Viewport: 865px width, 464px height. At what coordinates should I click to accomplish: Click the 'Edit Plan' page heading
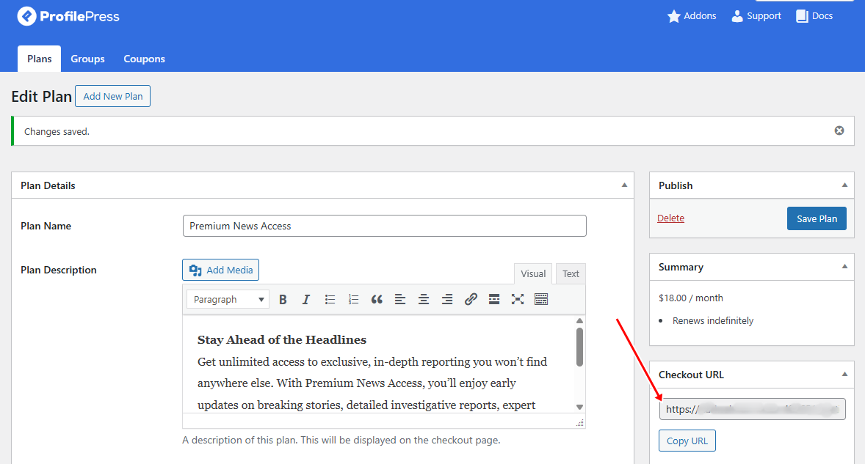[41, 96]
